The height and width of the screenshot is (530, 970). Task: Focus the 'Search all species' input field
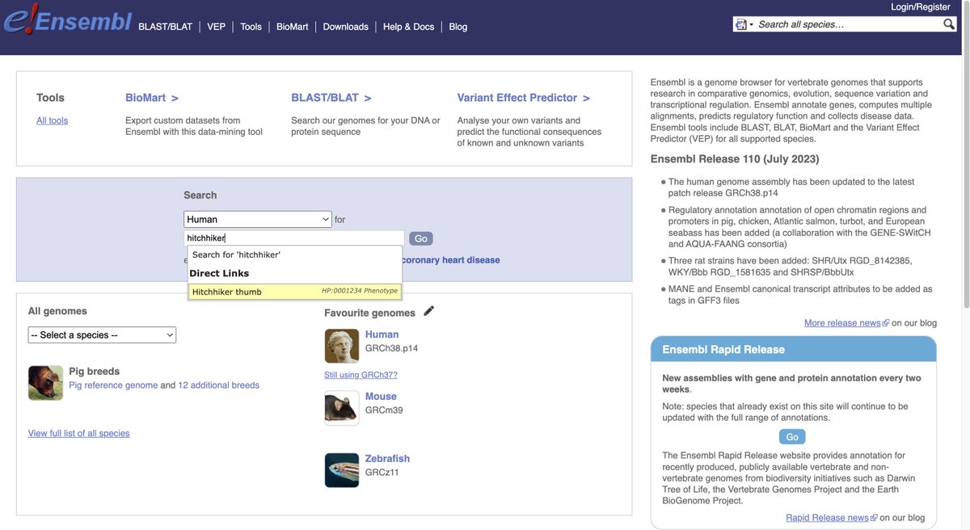849,24
